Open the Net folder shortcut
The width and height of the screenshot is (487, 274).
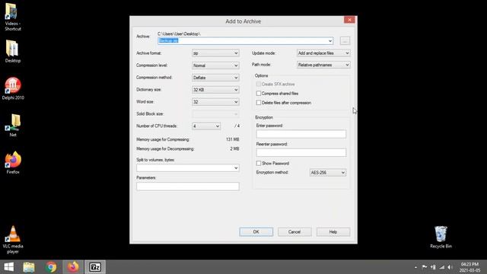point(13,126)
